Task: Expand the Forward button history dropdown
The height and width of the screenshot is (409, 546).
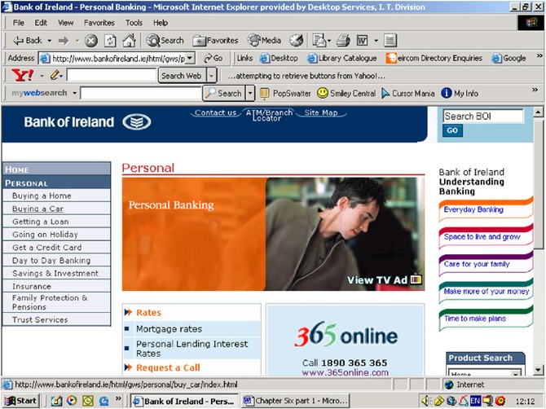Action: coord(77,41)
